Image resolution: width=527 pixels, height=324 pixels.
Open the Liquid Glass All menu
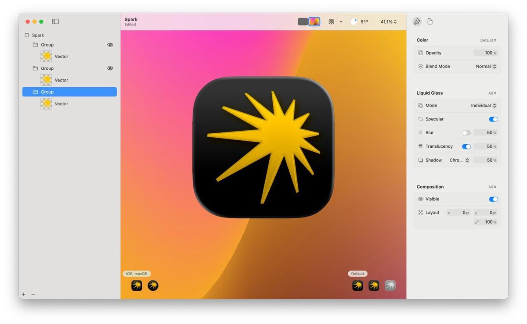(x=492, y=93)
